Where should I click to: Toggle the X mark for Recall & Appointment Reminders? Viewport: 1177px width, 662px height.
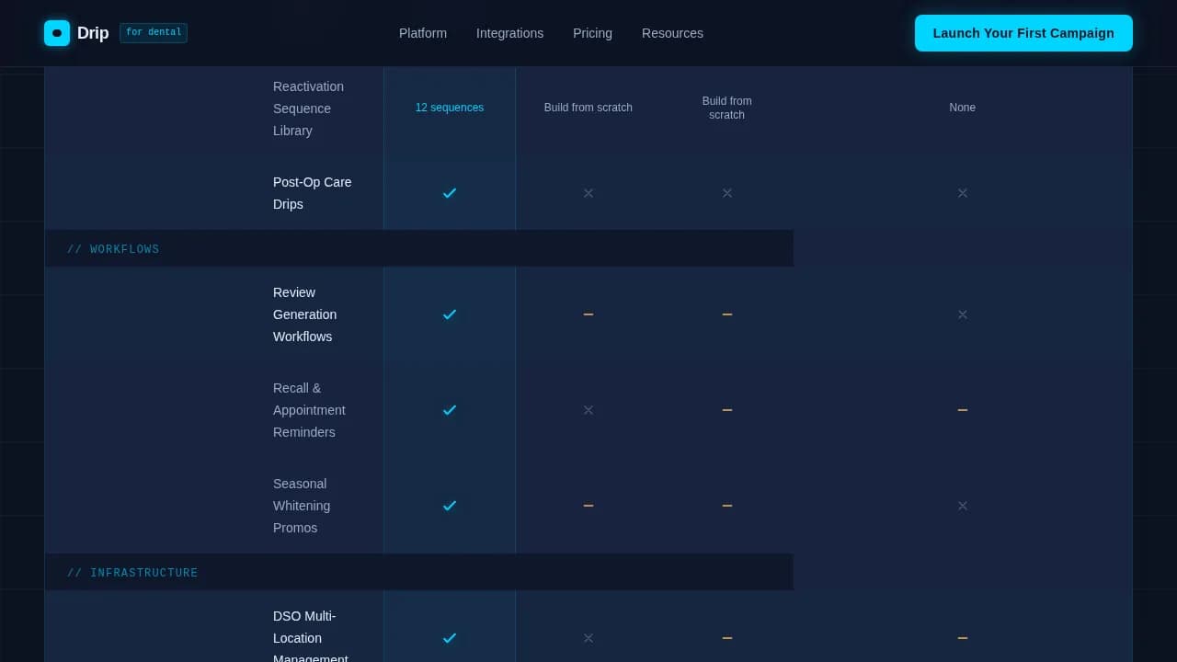click(x=588, y=410)
